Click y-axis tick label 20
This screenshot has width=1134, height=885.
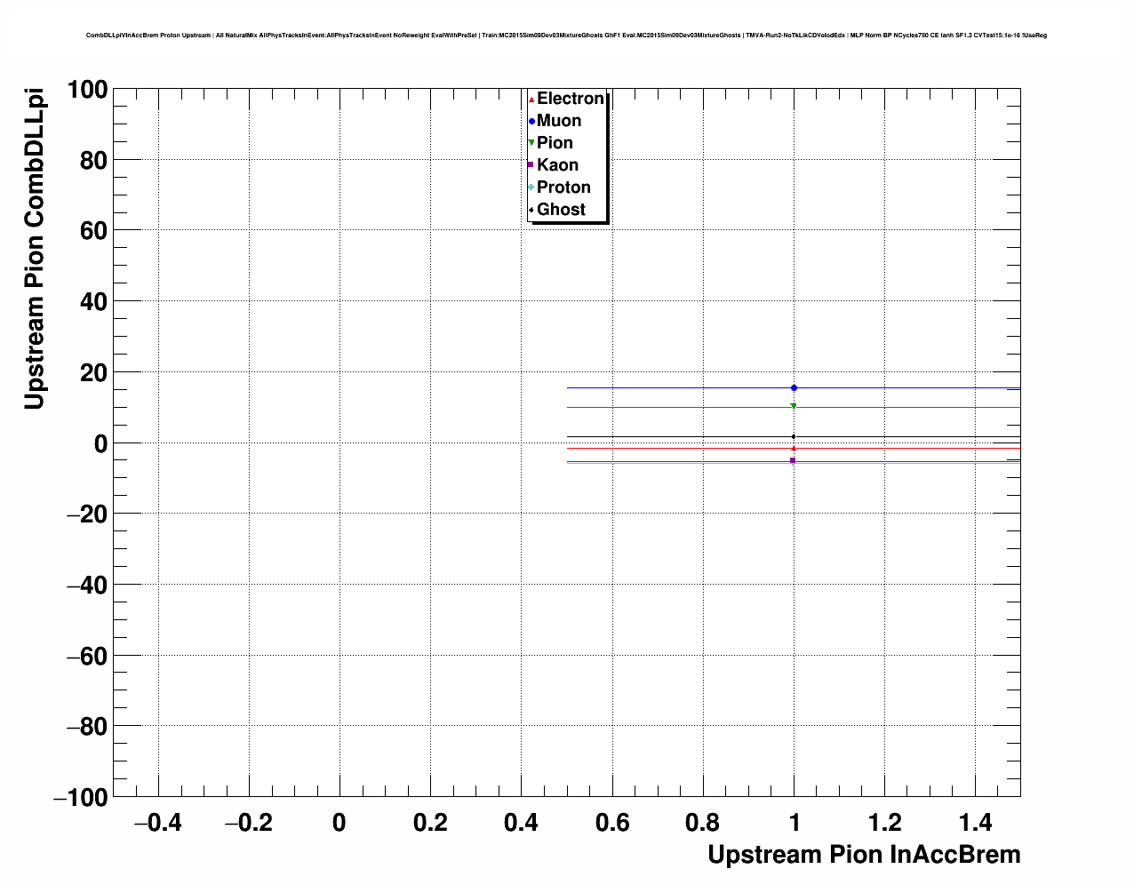click(92, 373)
